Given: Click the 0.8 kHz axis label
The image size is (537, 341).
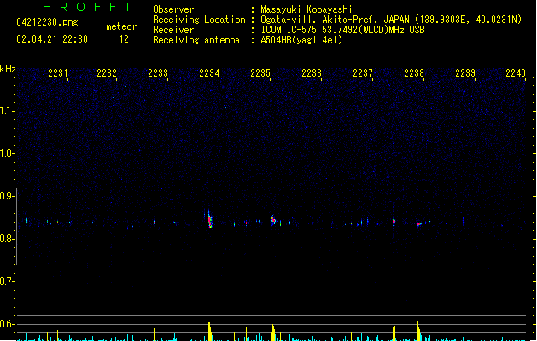Looking at the screenshot, I should 7,239.
